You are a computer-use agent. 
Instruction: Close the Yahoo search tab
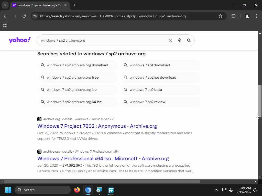65,5
